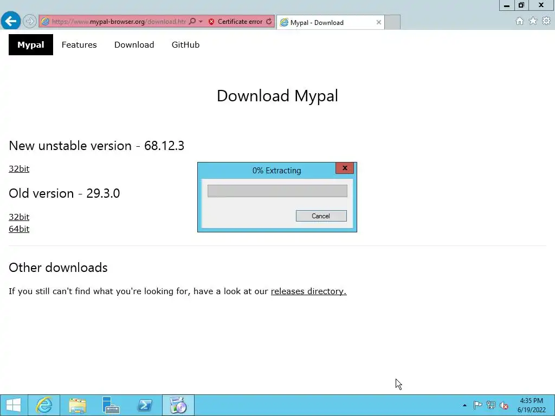Viewport: 555px width, 416px height.
Task: Close the 0% Extracting dialog
Action: 345,168
